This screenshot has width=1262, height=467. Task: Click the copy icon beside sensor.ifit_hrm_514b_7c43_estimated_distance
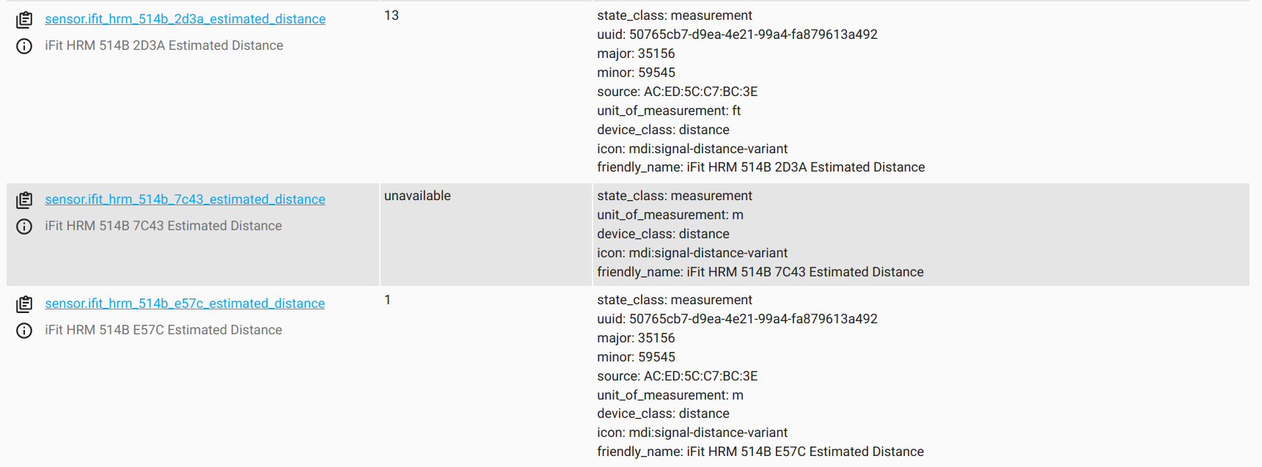point(24,199)
